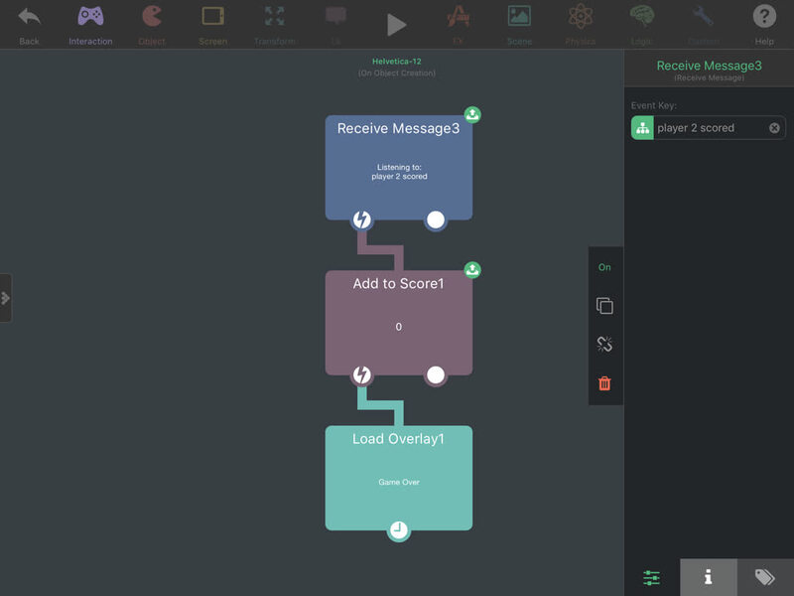Viewport: 794px width, 596px height.
Task: Select the Load Overlay1 behavior block
Action: click(x=399, y=478)
